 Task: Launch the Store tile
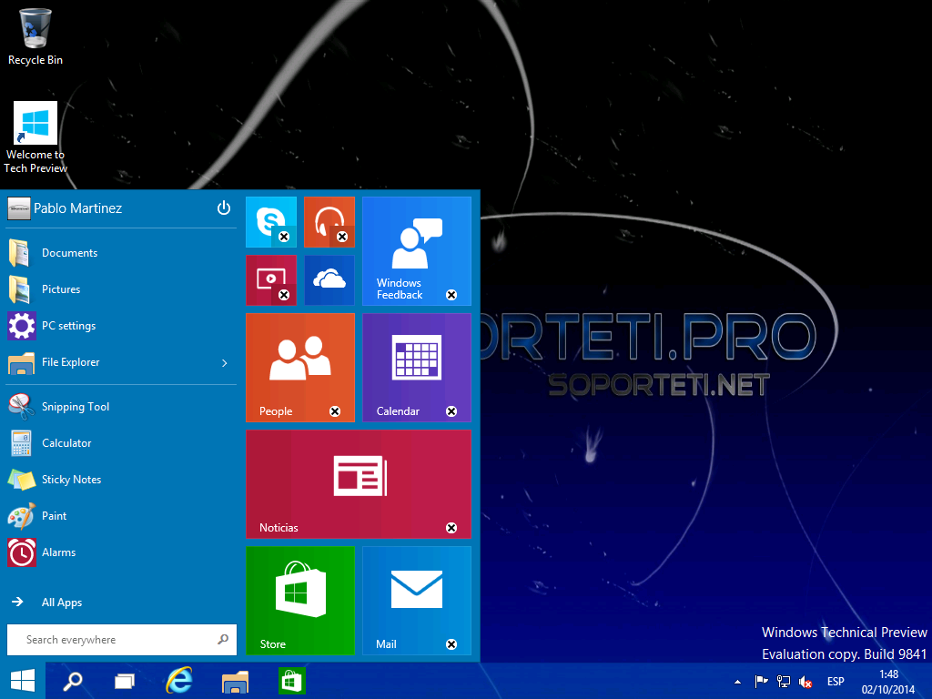point(299,596)
